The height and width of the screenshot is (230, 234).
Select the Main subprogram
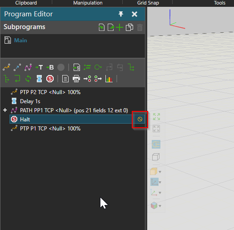20,40
